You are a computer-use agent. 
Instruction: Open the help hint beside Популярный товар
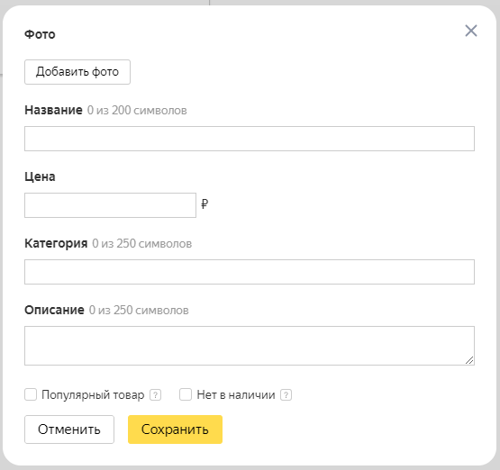(155, 395)
